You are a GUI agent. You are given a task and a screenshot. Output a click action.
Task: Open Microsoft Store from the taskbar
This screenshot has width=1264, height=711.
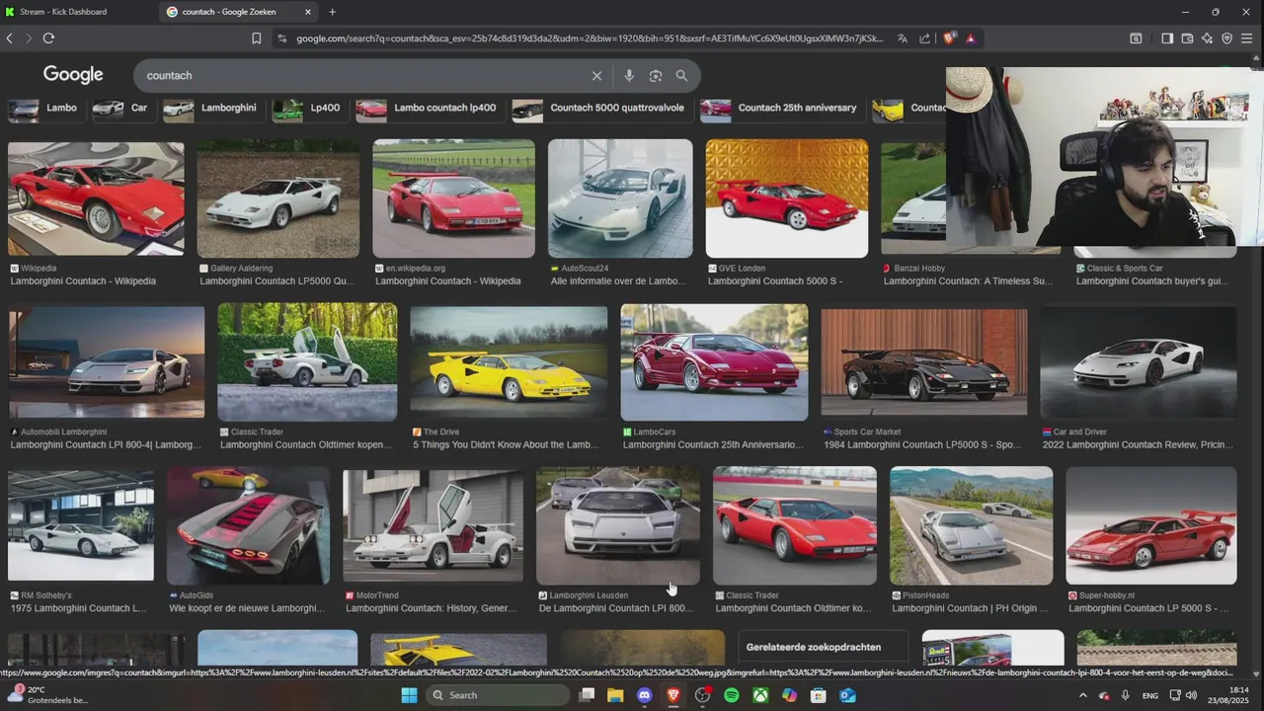click(818, 695)
